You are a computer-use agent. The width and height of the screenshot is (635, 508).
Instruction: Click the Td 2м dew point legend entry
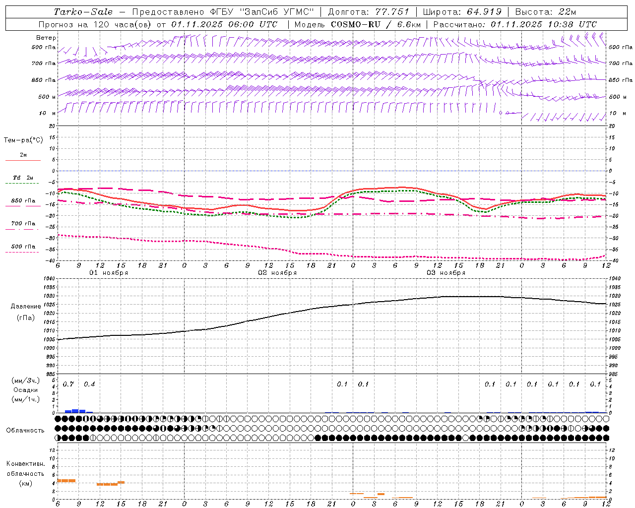(23, 178)
